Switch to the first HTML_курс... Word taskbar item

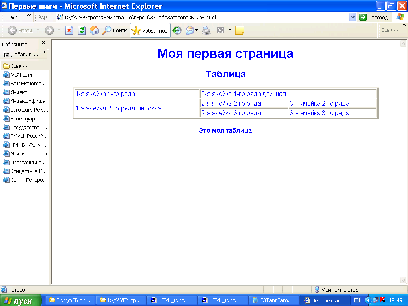[x=171, y=300]
